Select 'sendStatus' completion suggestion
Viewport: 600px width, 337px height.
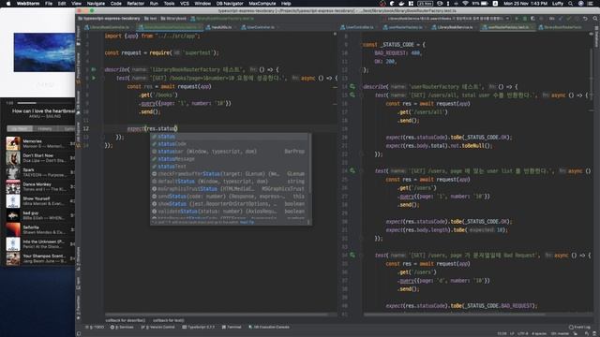point(230,197)
